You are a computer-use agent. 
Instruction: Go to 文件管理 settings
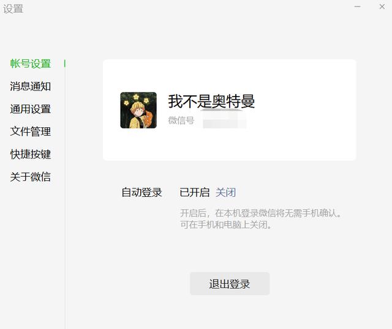[x=31, y=131]
